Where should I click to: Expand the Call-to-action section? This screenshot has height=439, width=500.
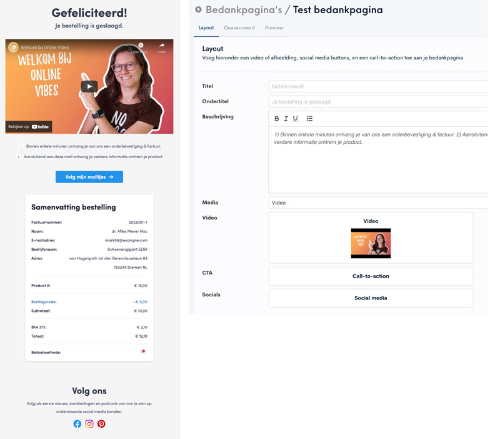click(x=371, y=276)
